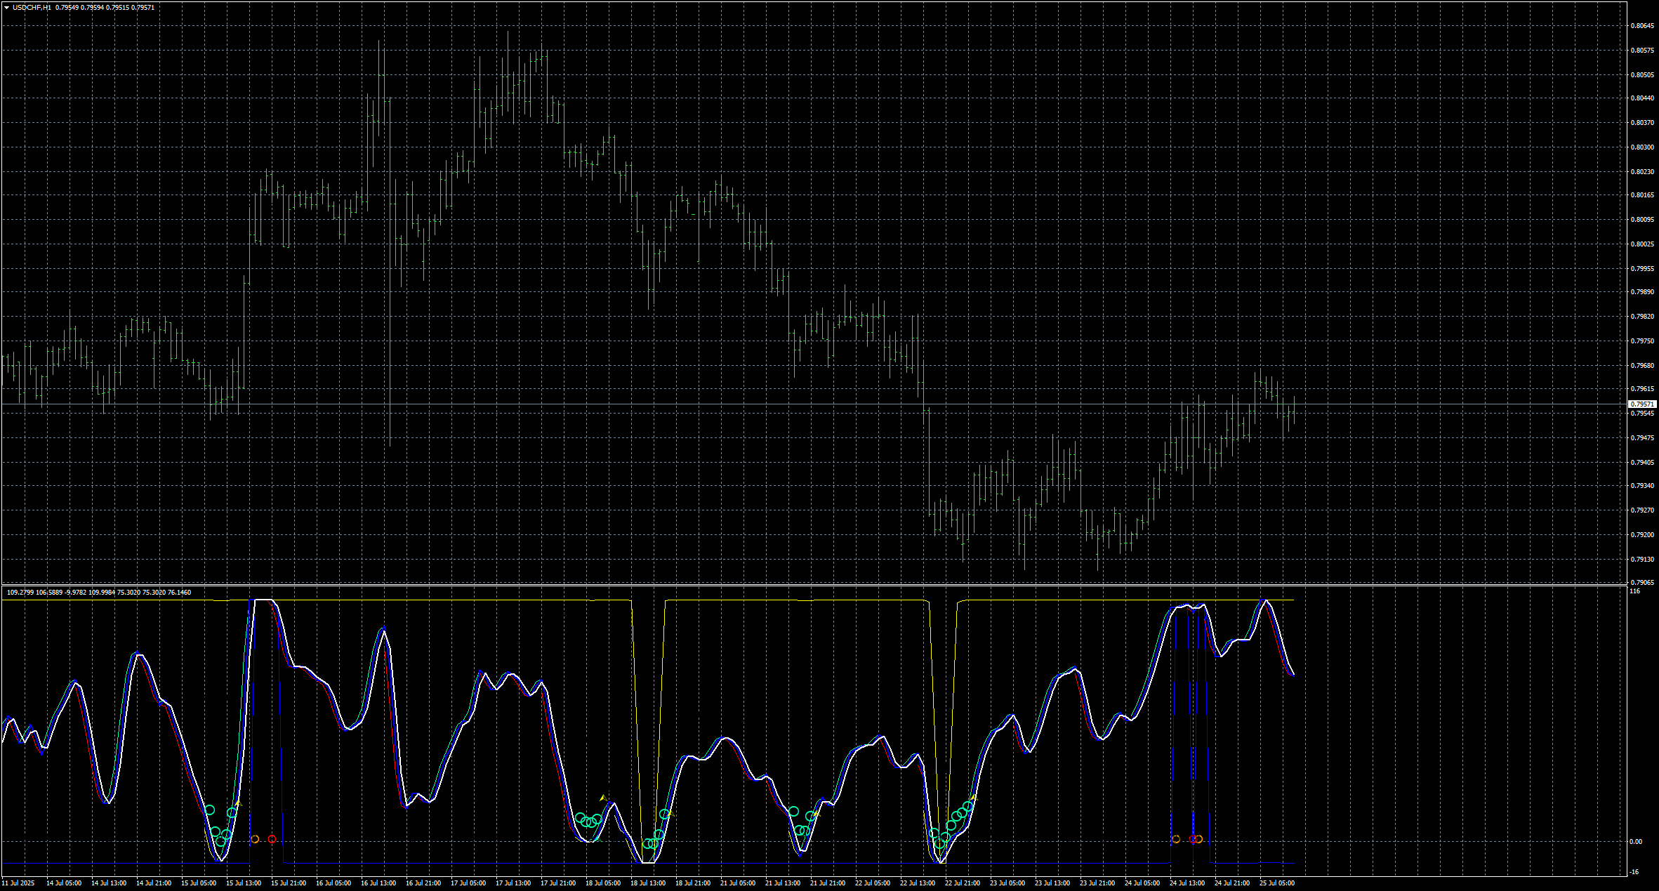Viewport: 1659px width, 891px height.
Task: Click the 0.80505 price scale label
Action: 1642,74
